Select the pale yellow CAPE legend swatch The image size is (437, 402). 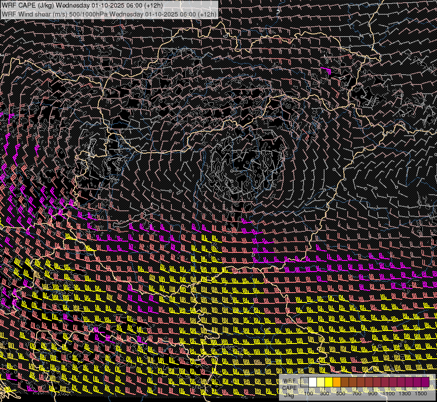click(x=321, y=382)
